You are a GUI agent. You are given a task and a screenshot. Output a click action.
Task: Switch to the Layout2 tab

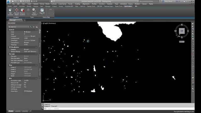tap(25, 111)
